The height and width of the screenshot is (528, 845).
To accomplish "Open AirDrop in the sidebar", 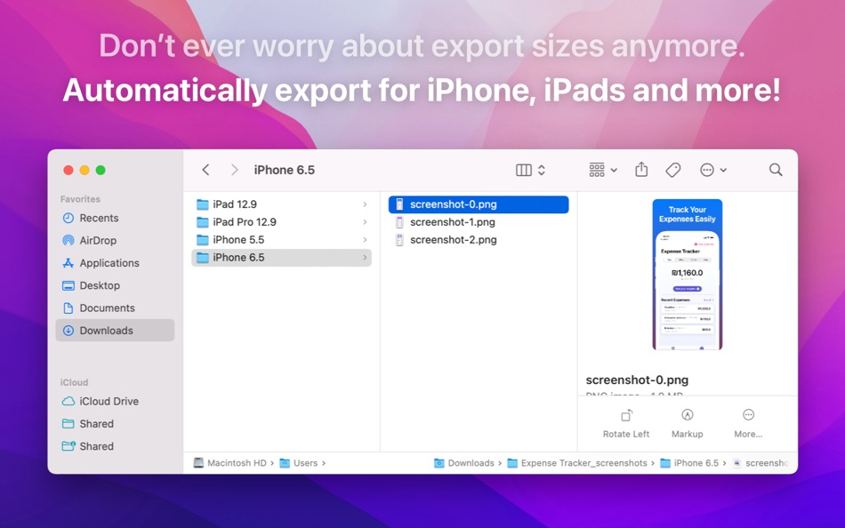I will point(114,241).
